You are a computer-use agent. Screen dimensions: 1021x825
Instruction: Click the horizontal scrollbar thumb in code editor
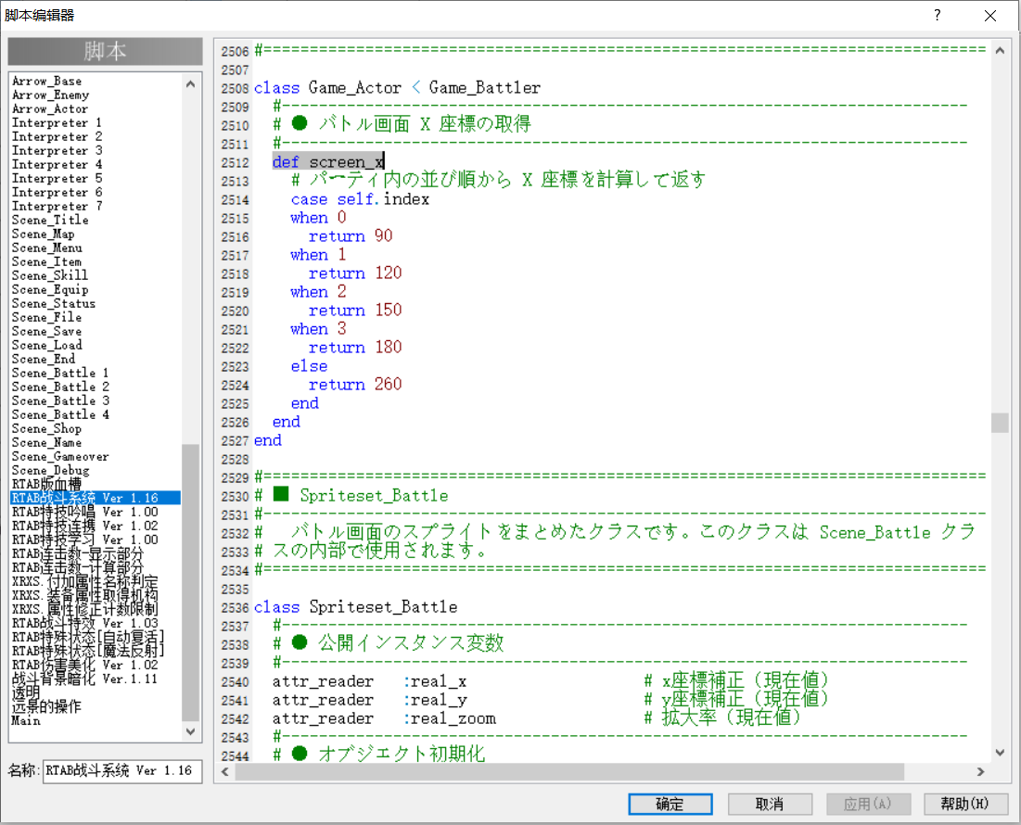coord(569,771)
